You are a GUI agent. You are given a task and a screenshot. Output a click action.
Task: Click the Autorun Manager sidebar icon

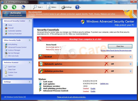pos(6,50)
